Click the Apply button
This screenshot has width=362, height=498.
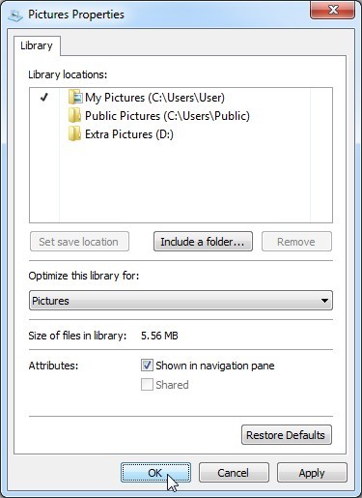[312, 473]
